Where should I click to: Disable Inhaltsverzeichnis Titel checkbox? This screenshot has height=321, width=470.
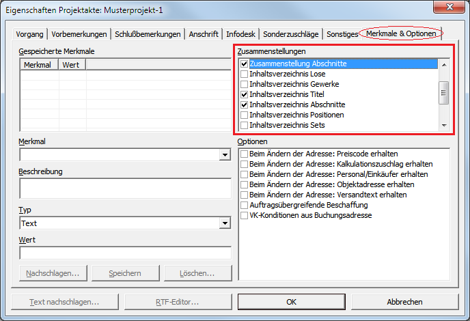coord(244,94)
